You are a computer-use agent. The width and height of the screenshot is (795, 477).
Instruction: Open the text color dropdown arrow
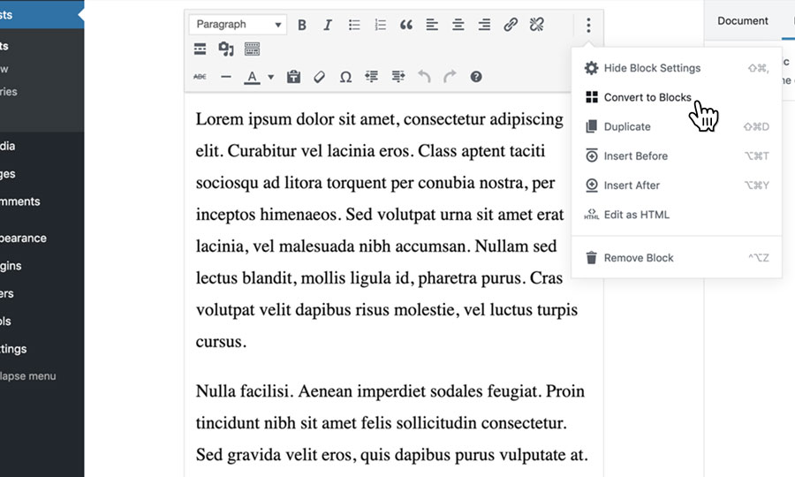click(x=271, y=78)
